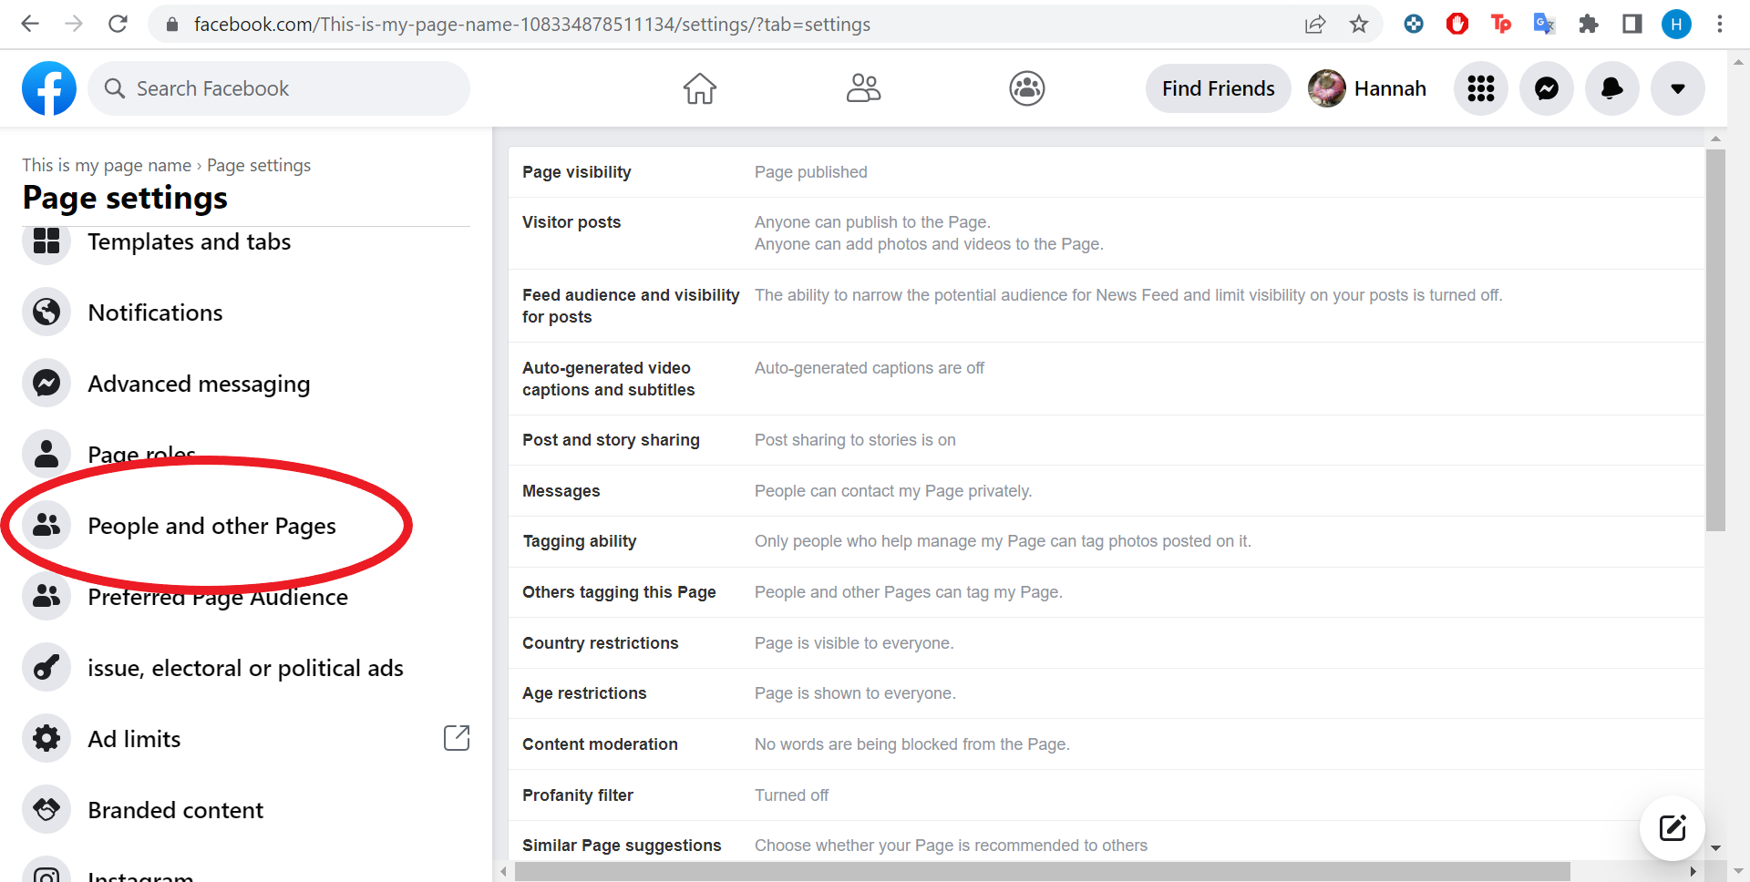Edit the Age restrictions setting
Screen dimensions: 1750x882
[1106, 693]
